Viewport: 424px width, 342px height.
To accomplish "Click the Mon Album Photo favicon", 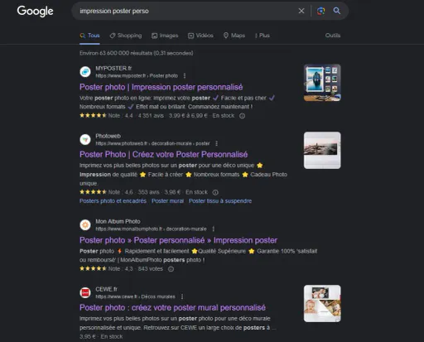I will pos(85,225).
